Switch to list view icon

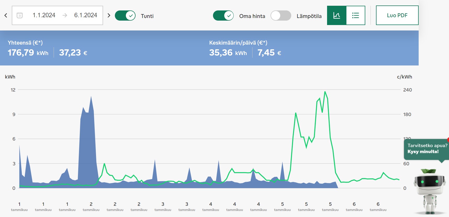355,15
